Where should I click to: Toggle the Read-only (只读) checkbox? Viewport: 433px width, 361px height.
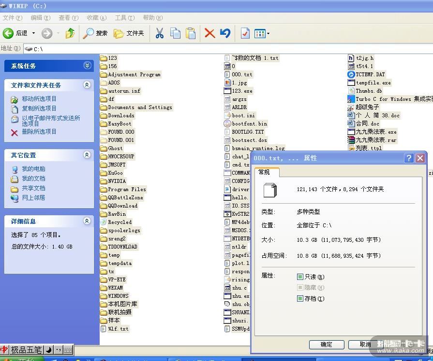[x=300, y=277]
